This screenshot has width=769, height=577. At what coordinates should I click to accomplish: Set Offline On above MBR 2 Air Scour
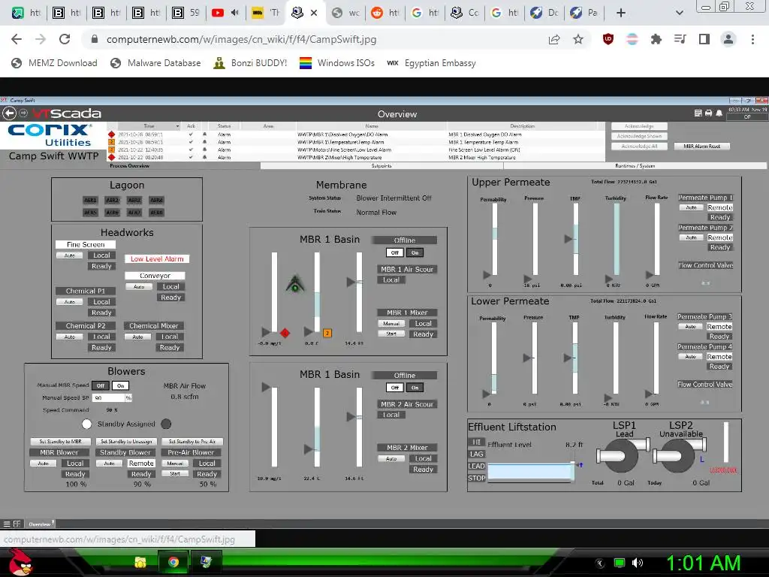(x=415, y=388)
